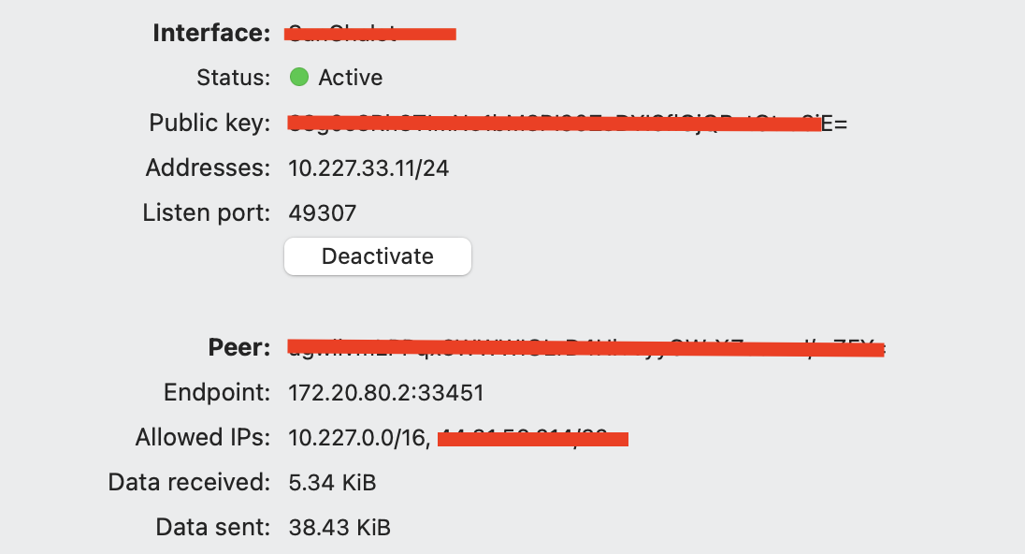This screenshot has height=554, width=1025.
Task: Click the Listen port value 49307
Action: (x=323, y=213)
